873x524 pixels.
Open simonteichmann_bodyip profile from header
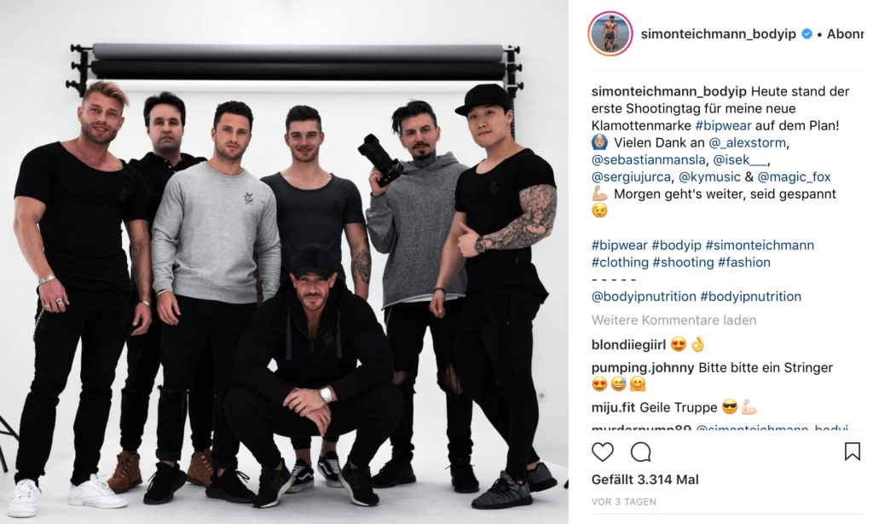coord(718,34)
